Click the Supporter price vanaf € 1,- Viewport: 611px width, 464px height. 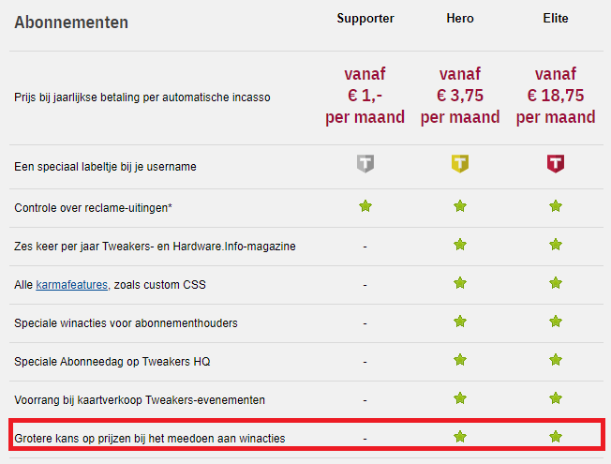tap(365, 96)
